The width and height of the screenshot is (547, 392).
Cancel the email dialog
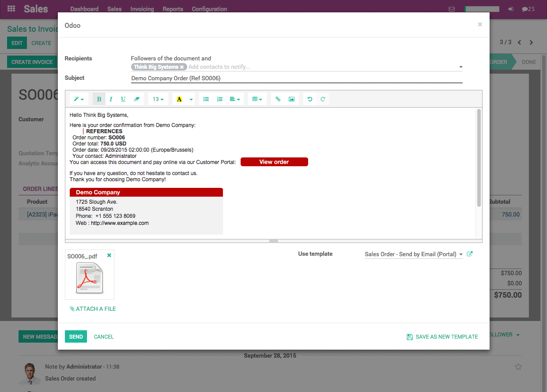104,336
